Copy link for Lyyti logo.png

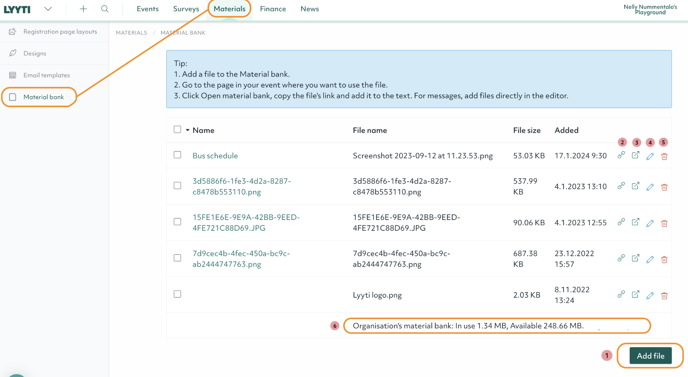coord(621,295)
